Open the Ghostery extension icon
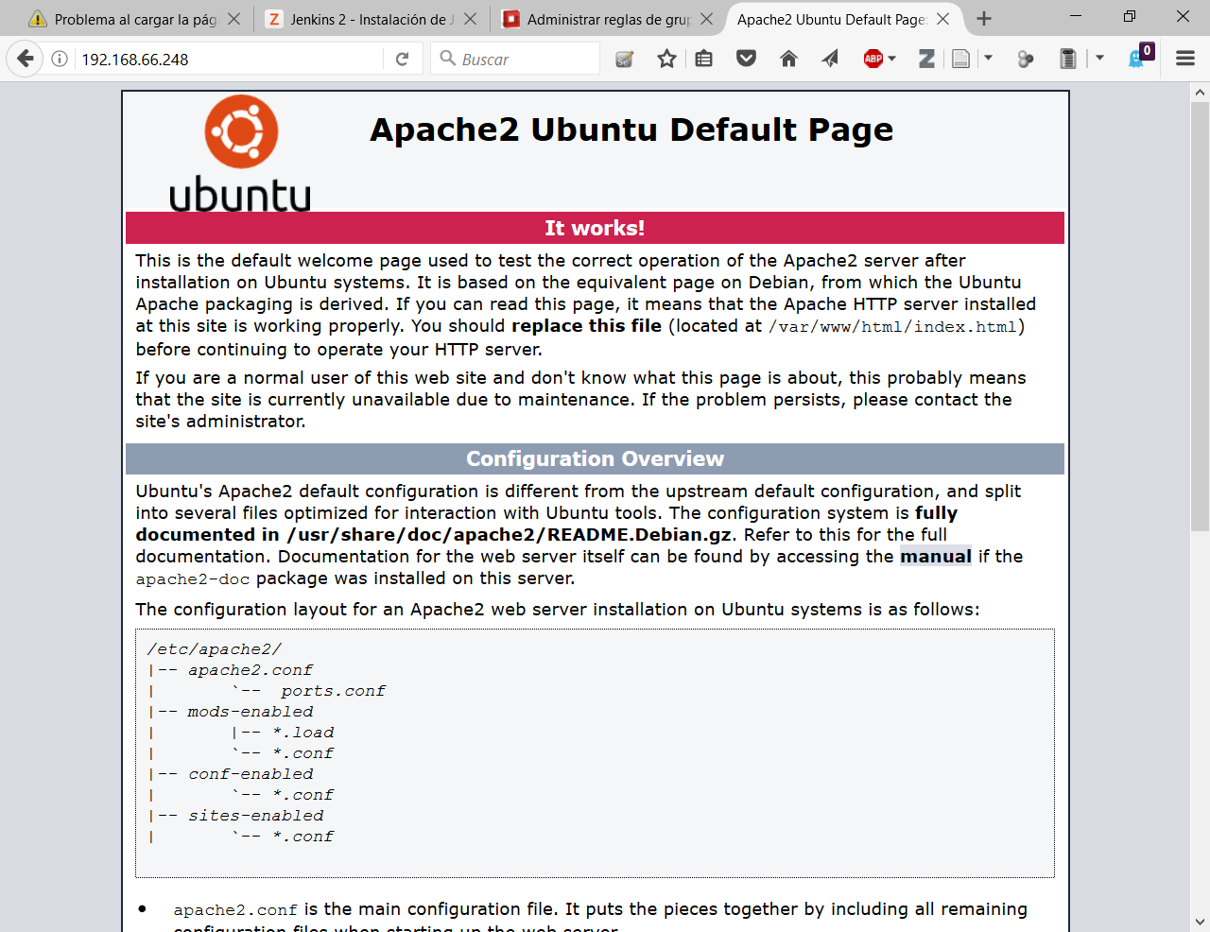 pos(1140,57)
